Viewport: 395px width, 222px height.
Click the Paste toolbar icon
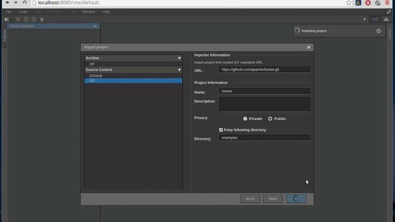(x=34, y=19)
